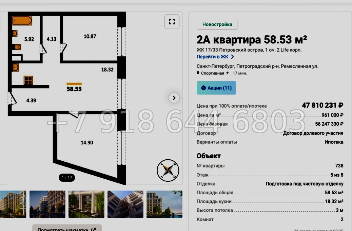Click the ЖК 17/33 Петровский остров subtitle
352x231 pixels.
click(249, 50)
